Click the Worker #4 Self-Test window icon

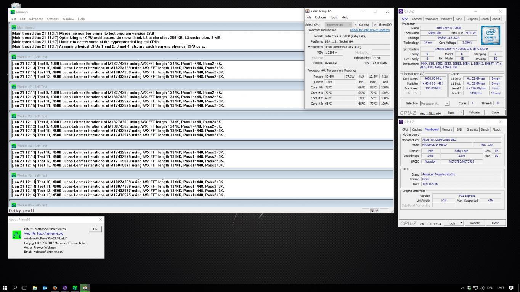[14, 146]
